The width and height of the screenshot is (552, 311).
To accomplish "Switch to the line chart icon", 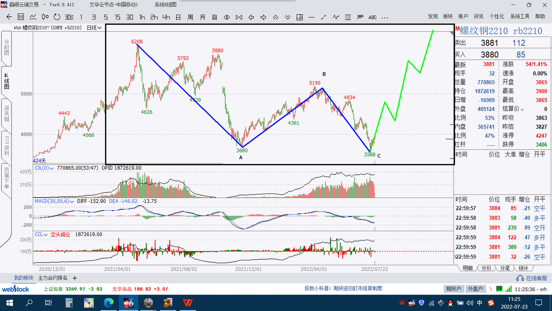I will [33, 17].
